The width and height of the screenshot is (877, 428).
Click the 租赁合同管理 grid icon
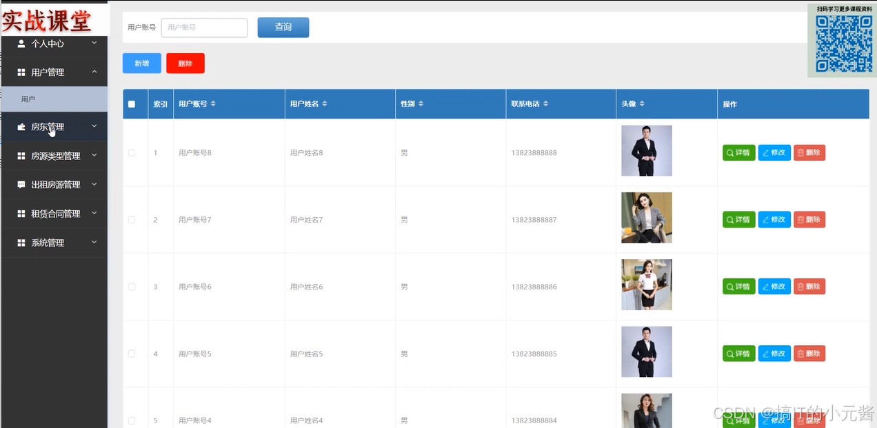(x=21, y=214)
